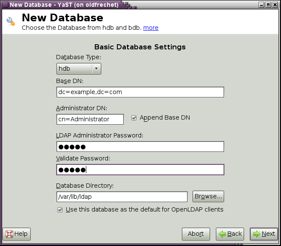The height and width of the screenshot is (246, 281).
Task: Focus the Database Directory path field
Action: point(122,197)
